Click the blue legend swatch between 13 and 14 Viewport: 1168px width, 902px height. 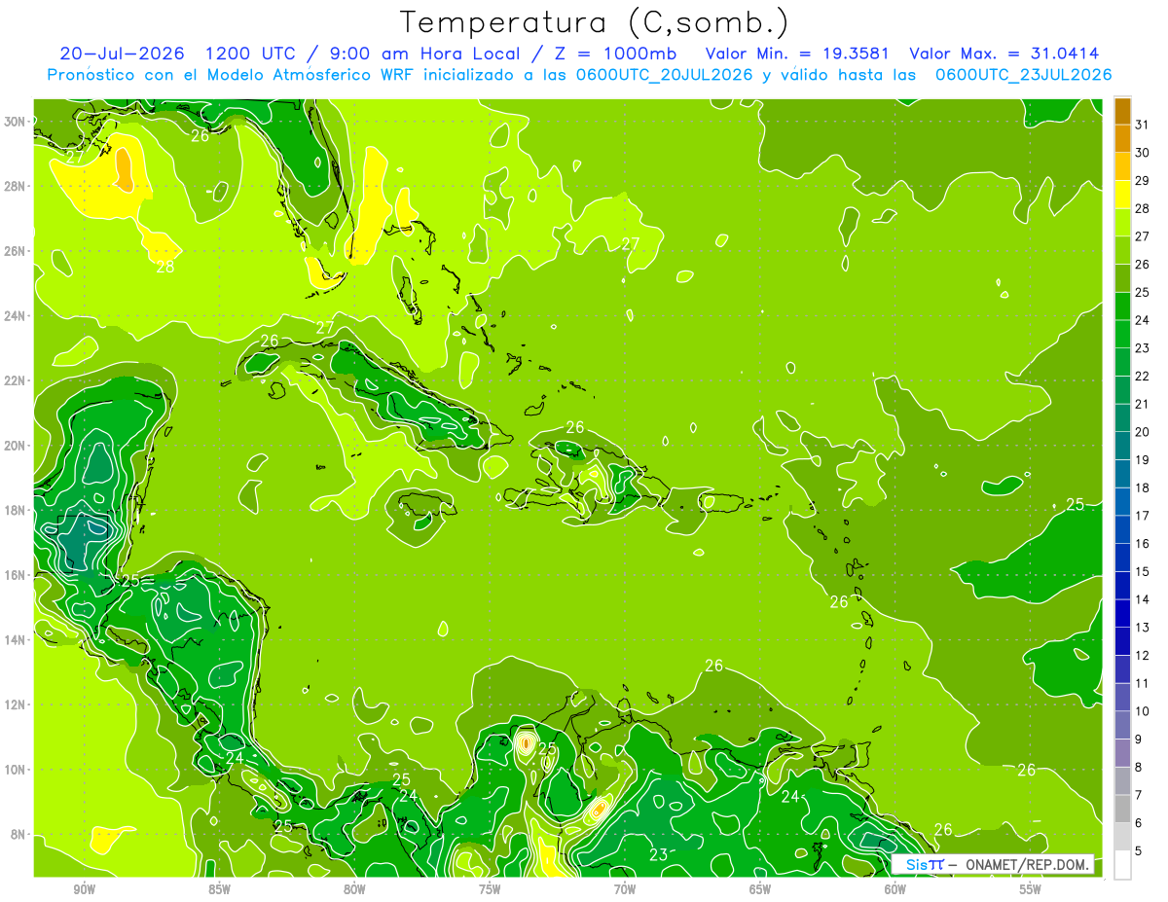pos(1122,613)
